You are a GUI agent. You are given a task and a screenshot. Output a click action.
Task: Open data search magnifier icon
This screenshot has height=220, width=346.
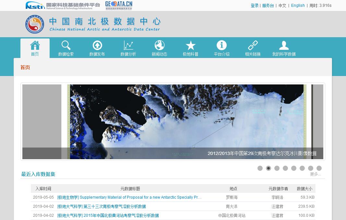pyautogui.click(x=66, y=46)
